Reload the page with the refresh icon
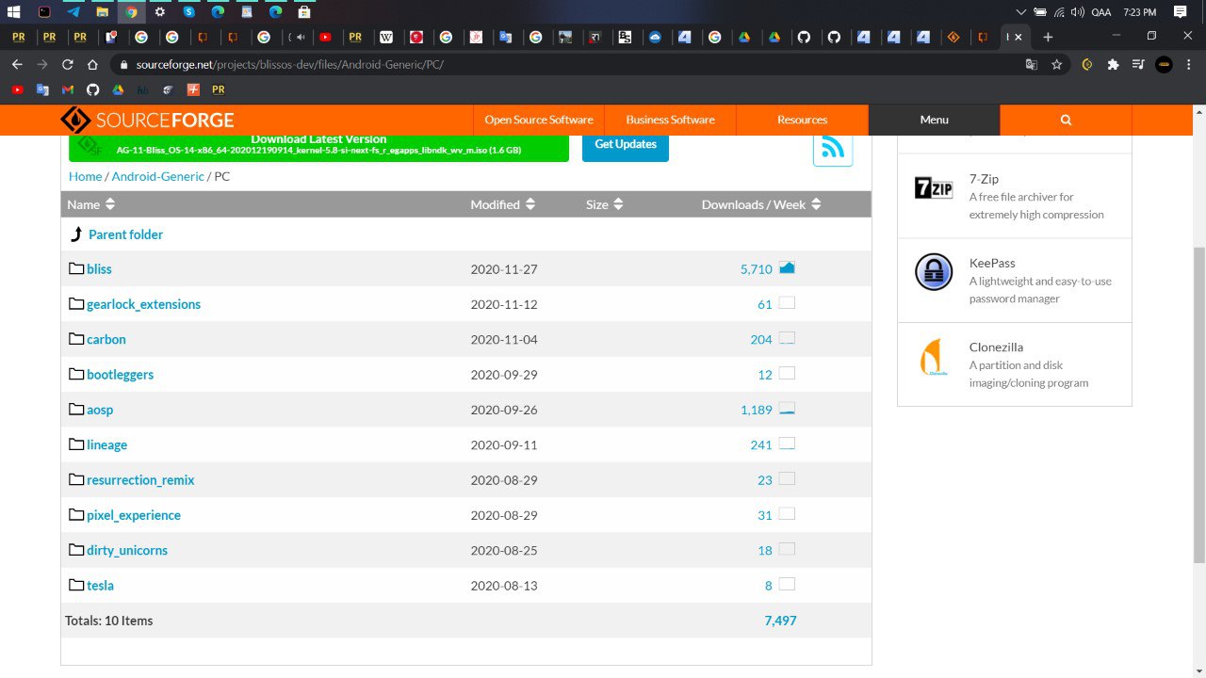The image size is (1206, 678). tap(67, 65)
